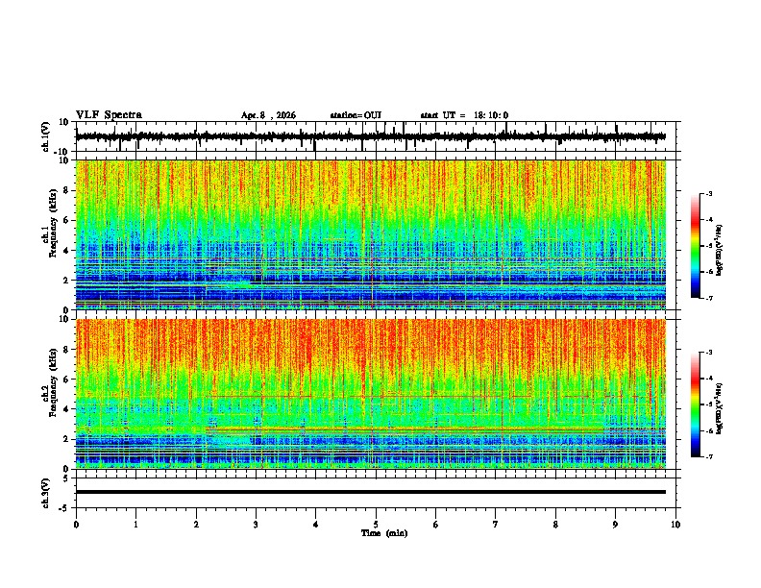Screen dimensions: 761x588
Task: Click the "-3" label on ch.2 color bar
Action: (x=709, y=353)
